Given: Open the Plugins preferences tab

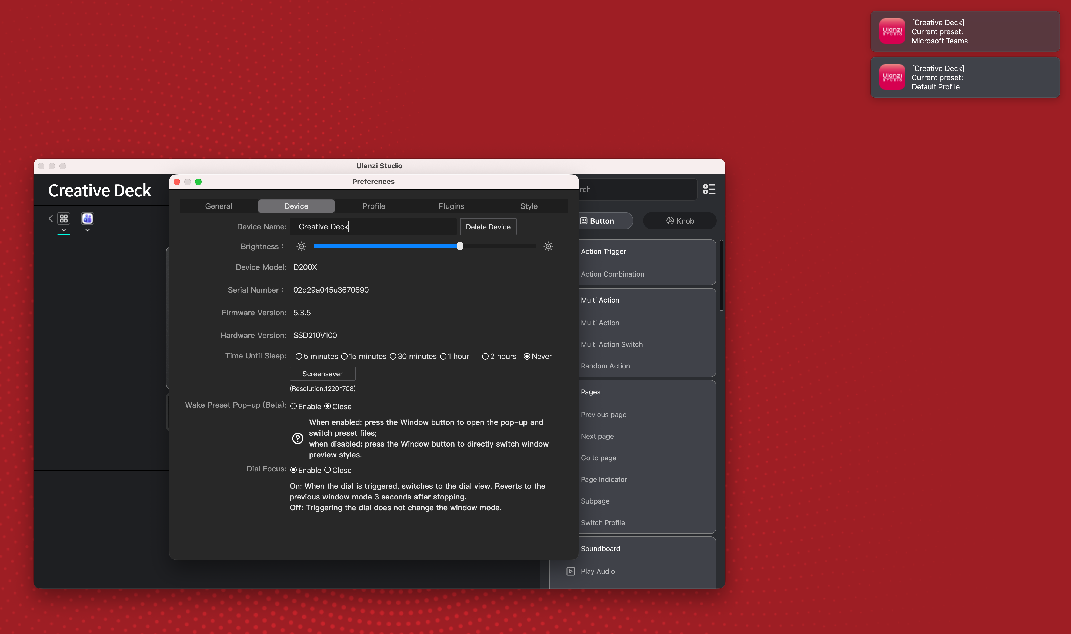Looking at the screenshot, I should 451,206.
